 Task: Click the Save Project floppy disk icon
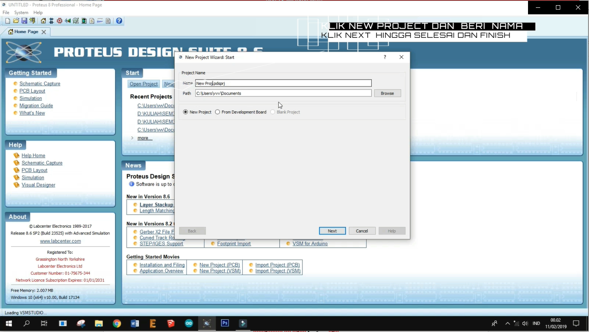[x=24, y=21]
